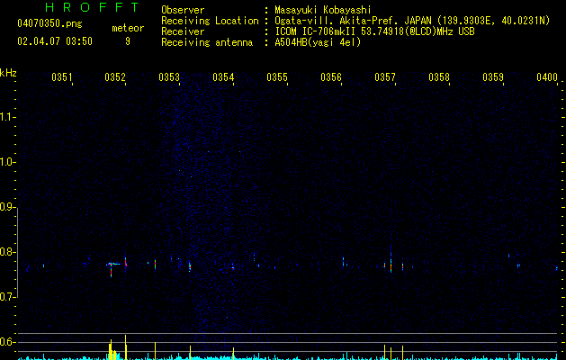Click the 0359 time marker
This screenshot has height=360, width=566.
tap(493, 76)
